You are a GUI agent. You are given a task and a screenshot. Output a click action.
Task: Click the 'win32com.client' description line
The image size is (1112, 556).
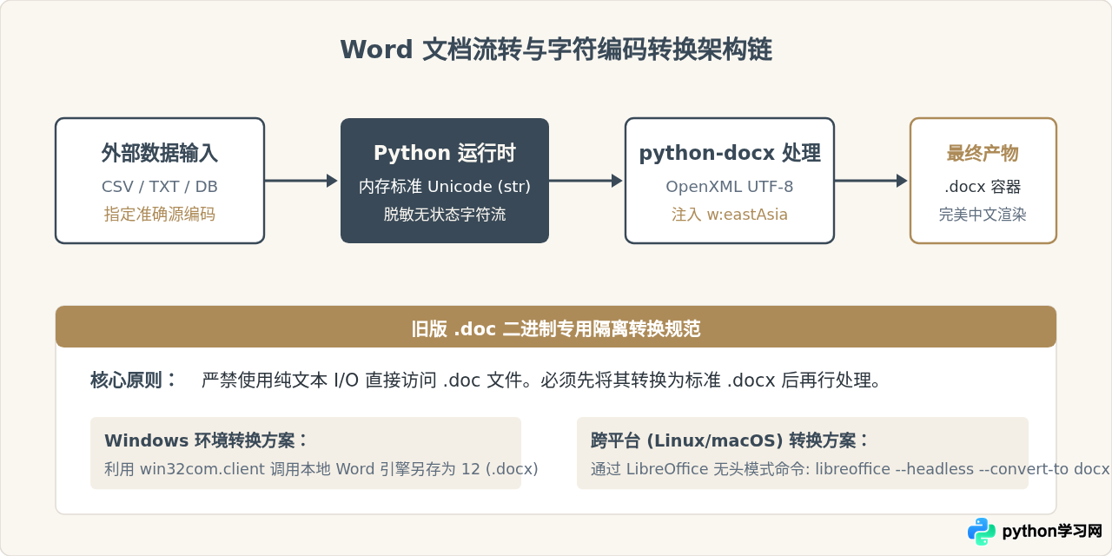tap(321, 469)
